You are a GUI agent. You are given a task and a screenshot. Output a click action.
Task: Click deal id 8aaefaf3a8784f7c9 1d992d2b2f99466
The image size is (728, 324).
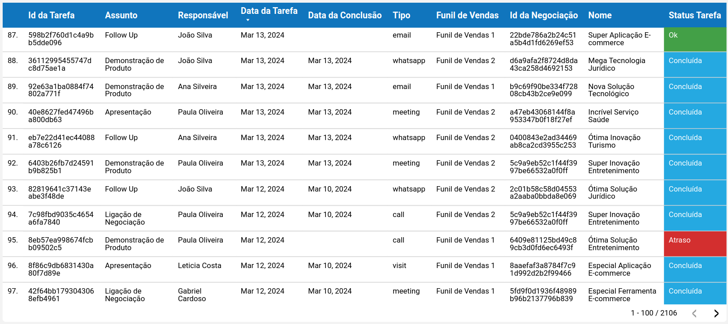click(x=542, y=269)
